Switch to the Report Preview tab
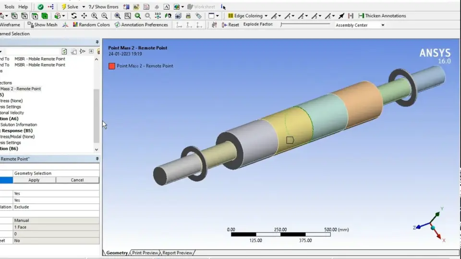The image size is (461, 259). [177, 253]
